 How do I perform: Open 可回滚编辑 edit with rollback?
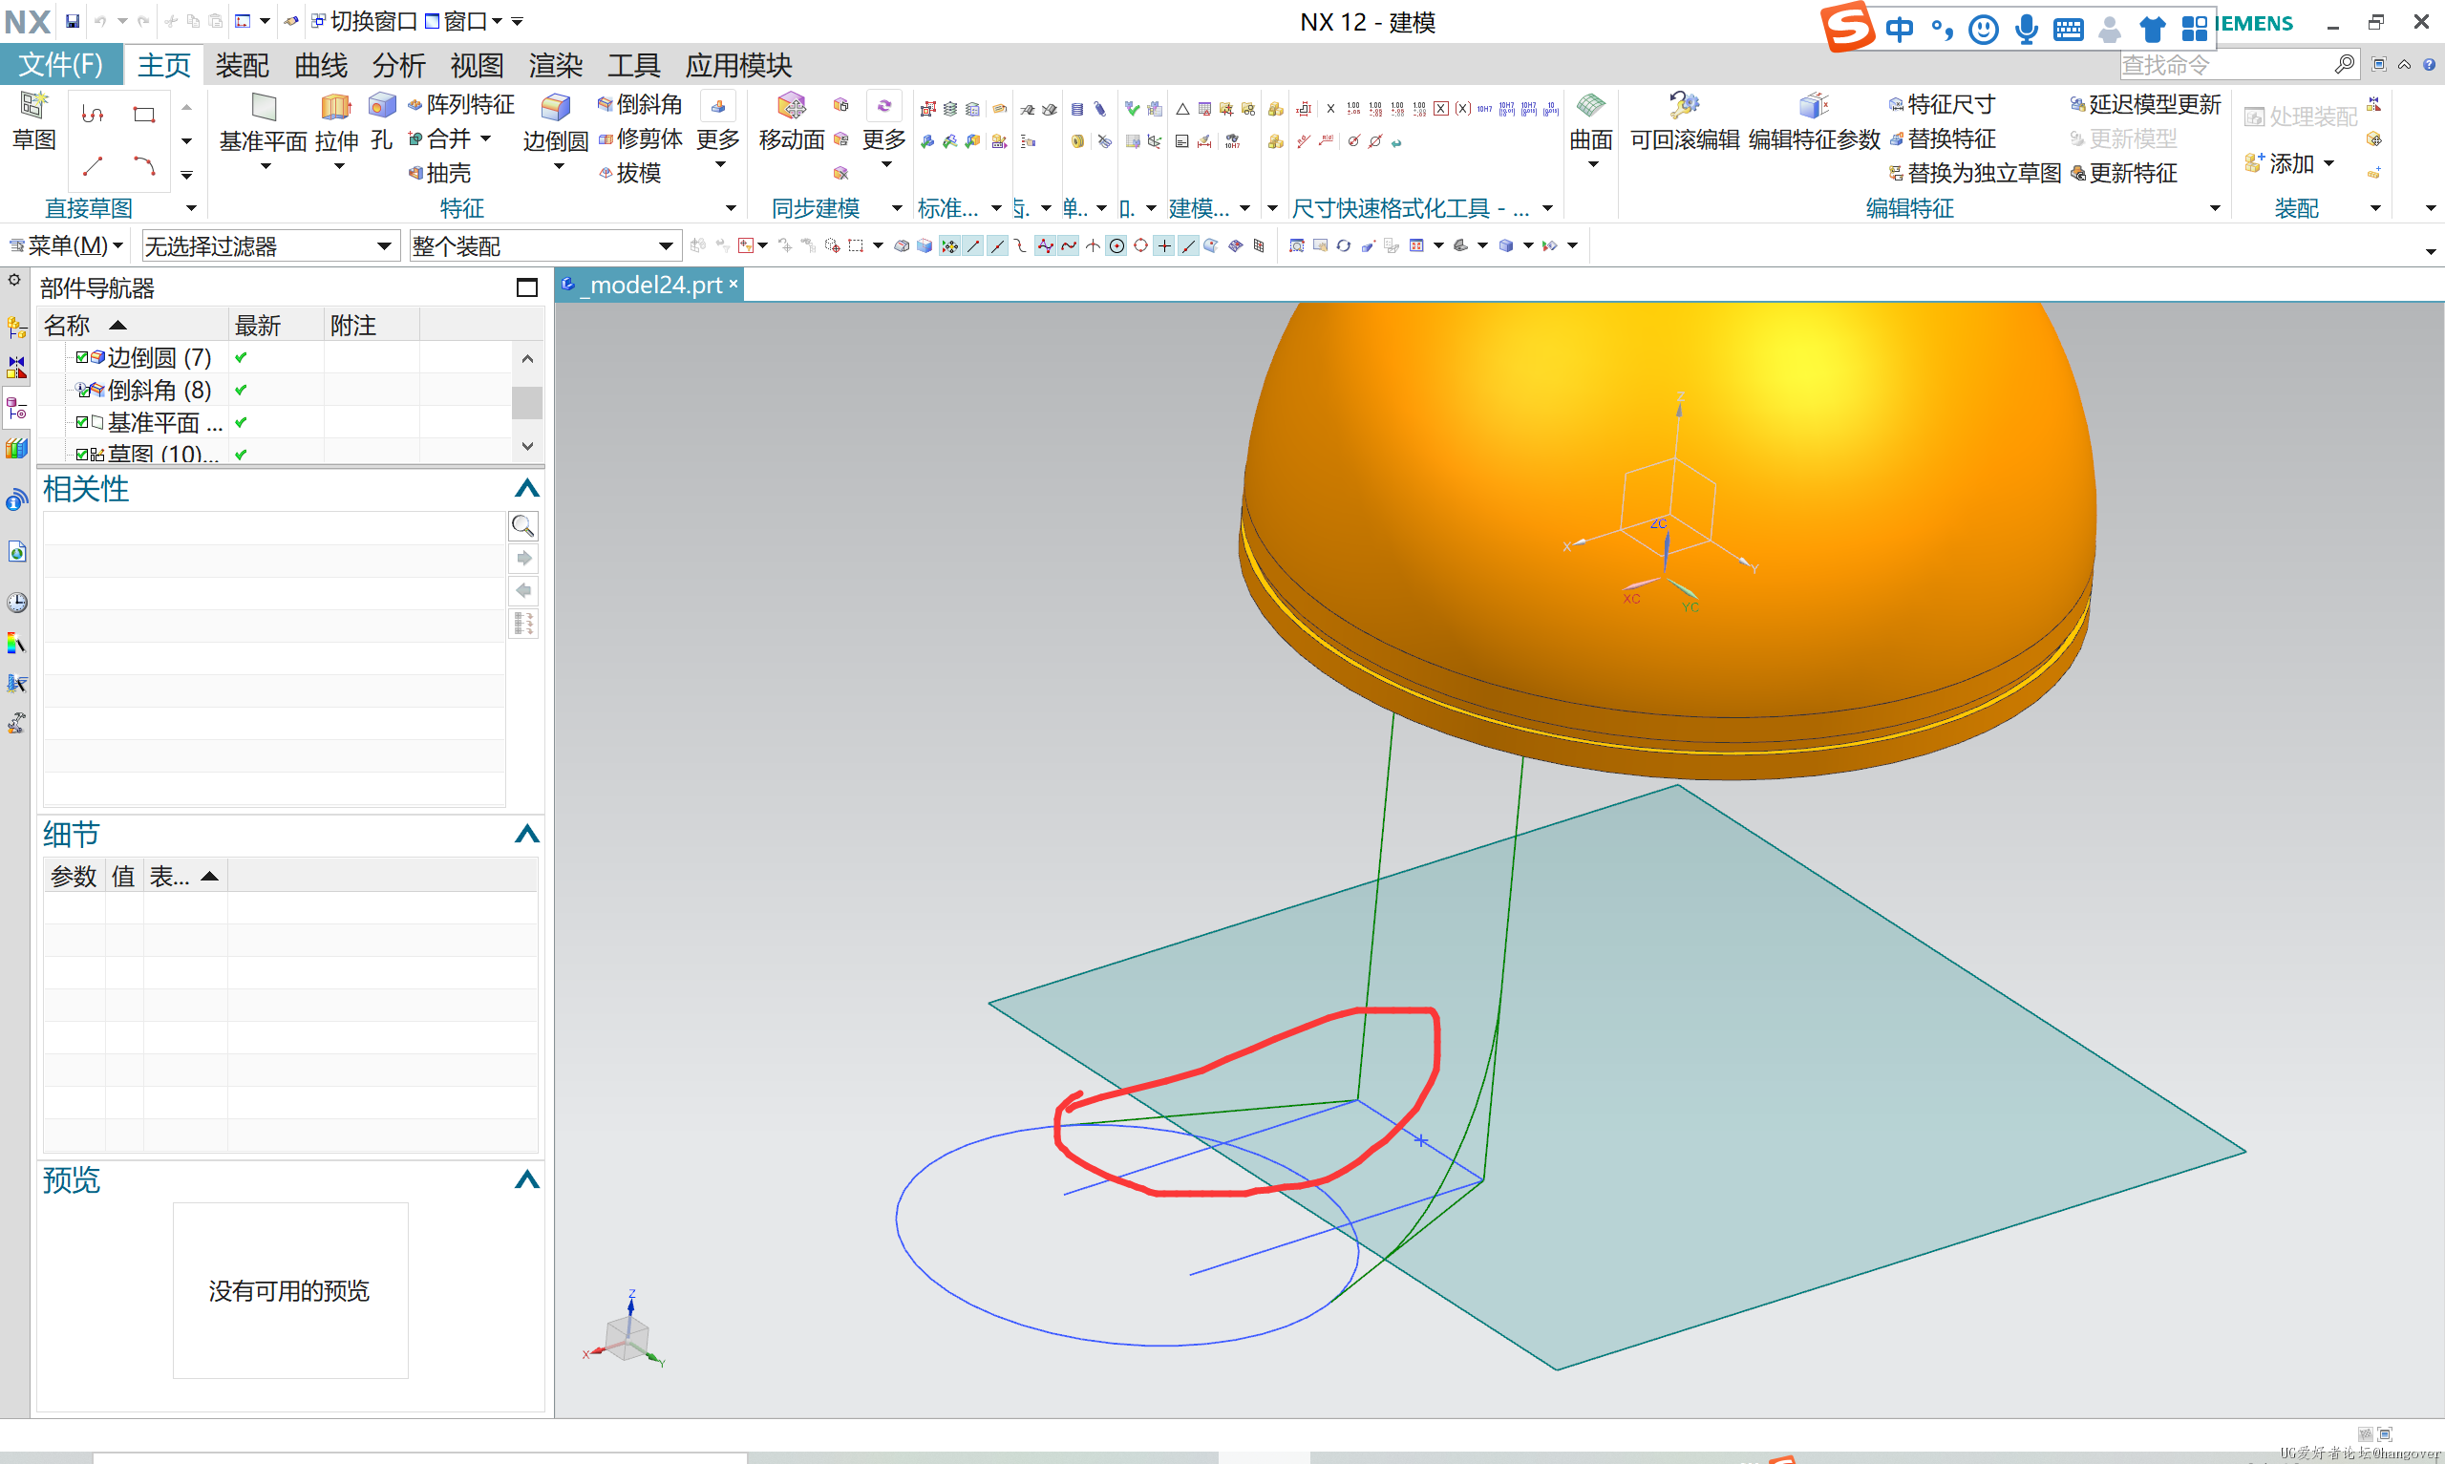coord(1685,120)
